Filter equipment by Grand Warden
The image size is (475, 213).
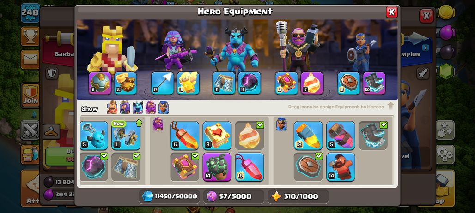coord(151,107)
